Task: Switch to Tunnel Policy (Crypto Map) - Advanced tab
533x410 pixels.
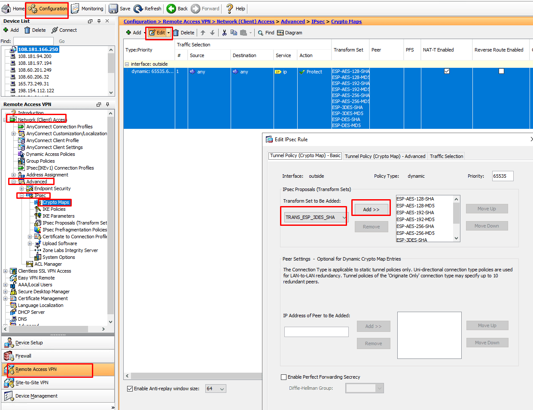Action: pyautogui.click(x=384, y=156)
